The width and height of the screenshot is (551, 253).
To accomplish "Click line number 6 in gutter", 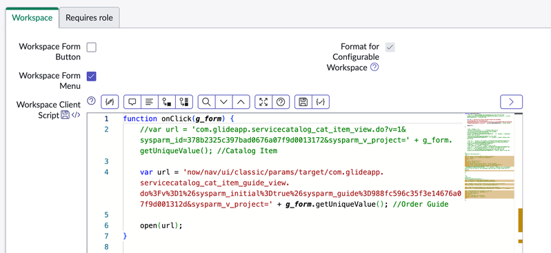I will click(x=106, y=225).
